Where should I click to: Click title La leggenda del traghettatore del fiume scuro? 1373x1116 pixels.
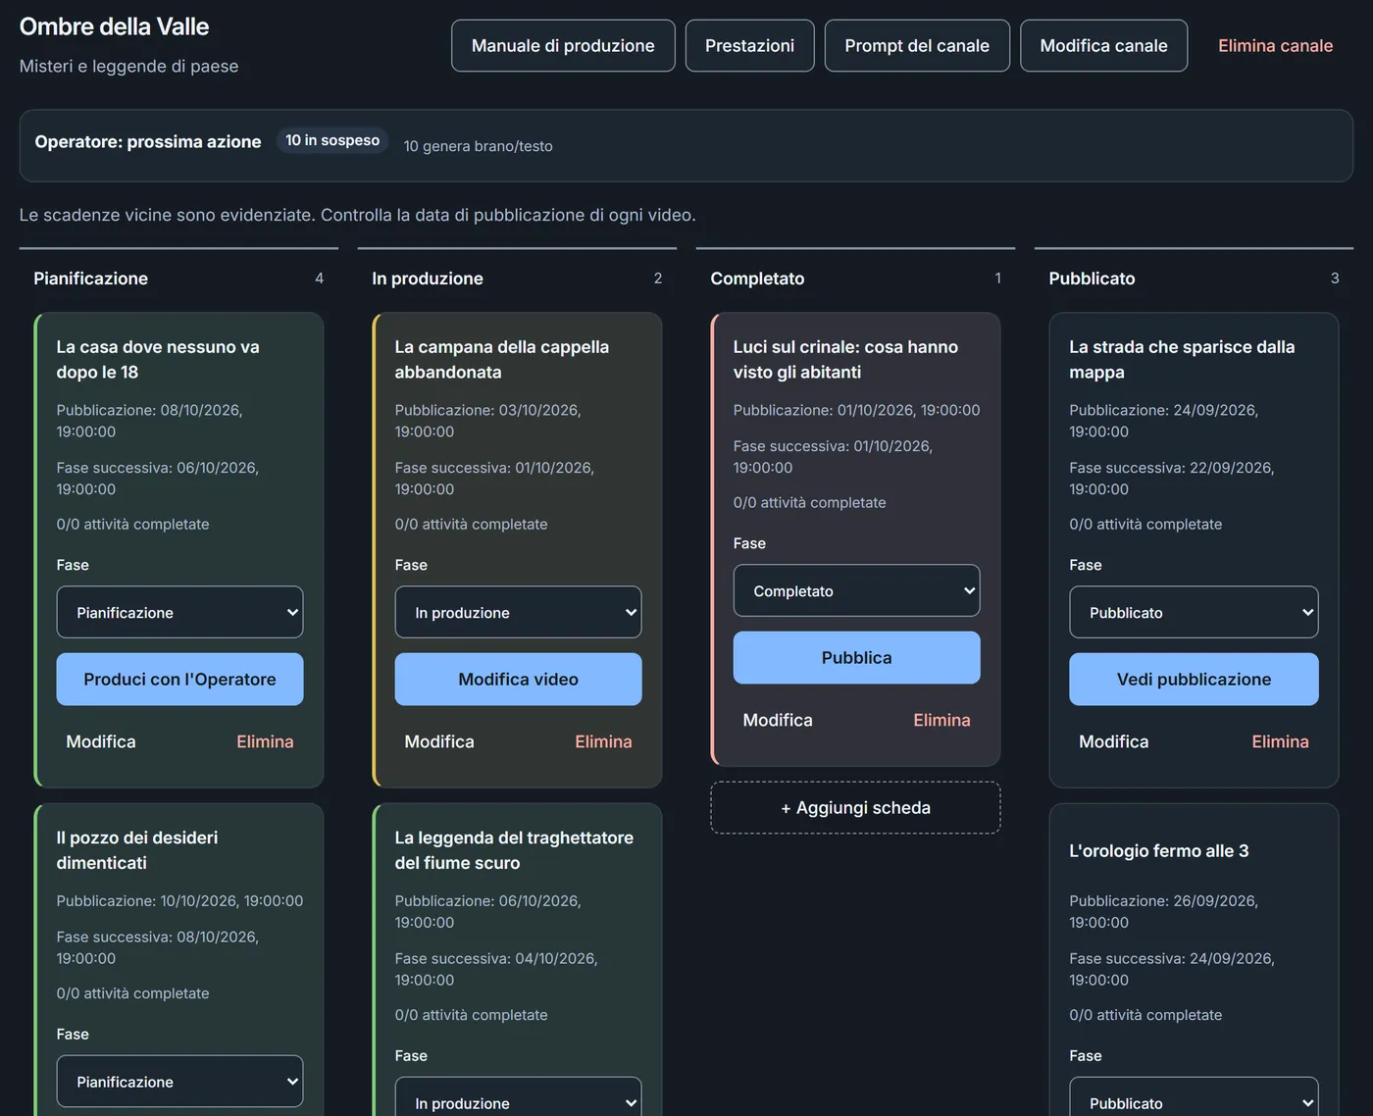click(514, 850)
